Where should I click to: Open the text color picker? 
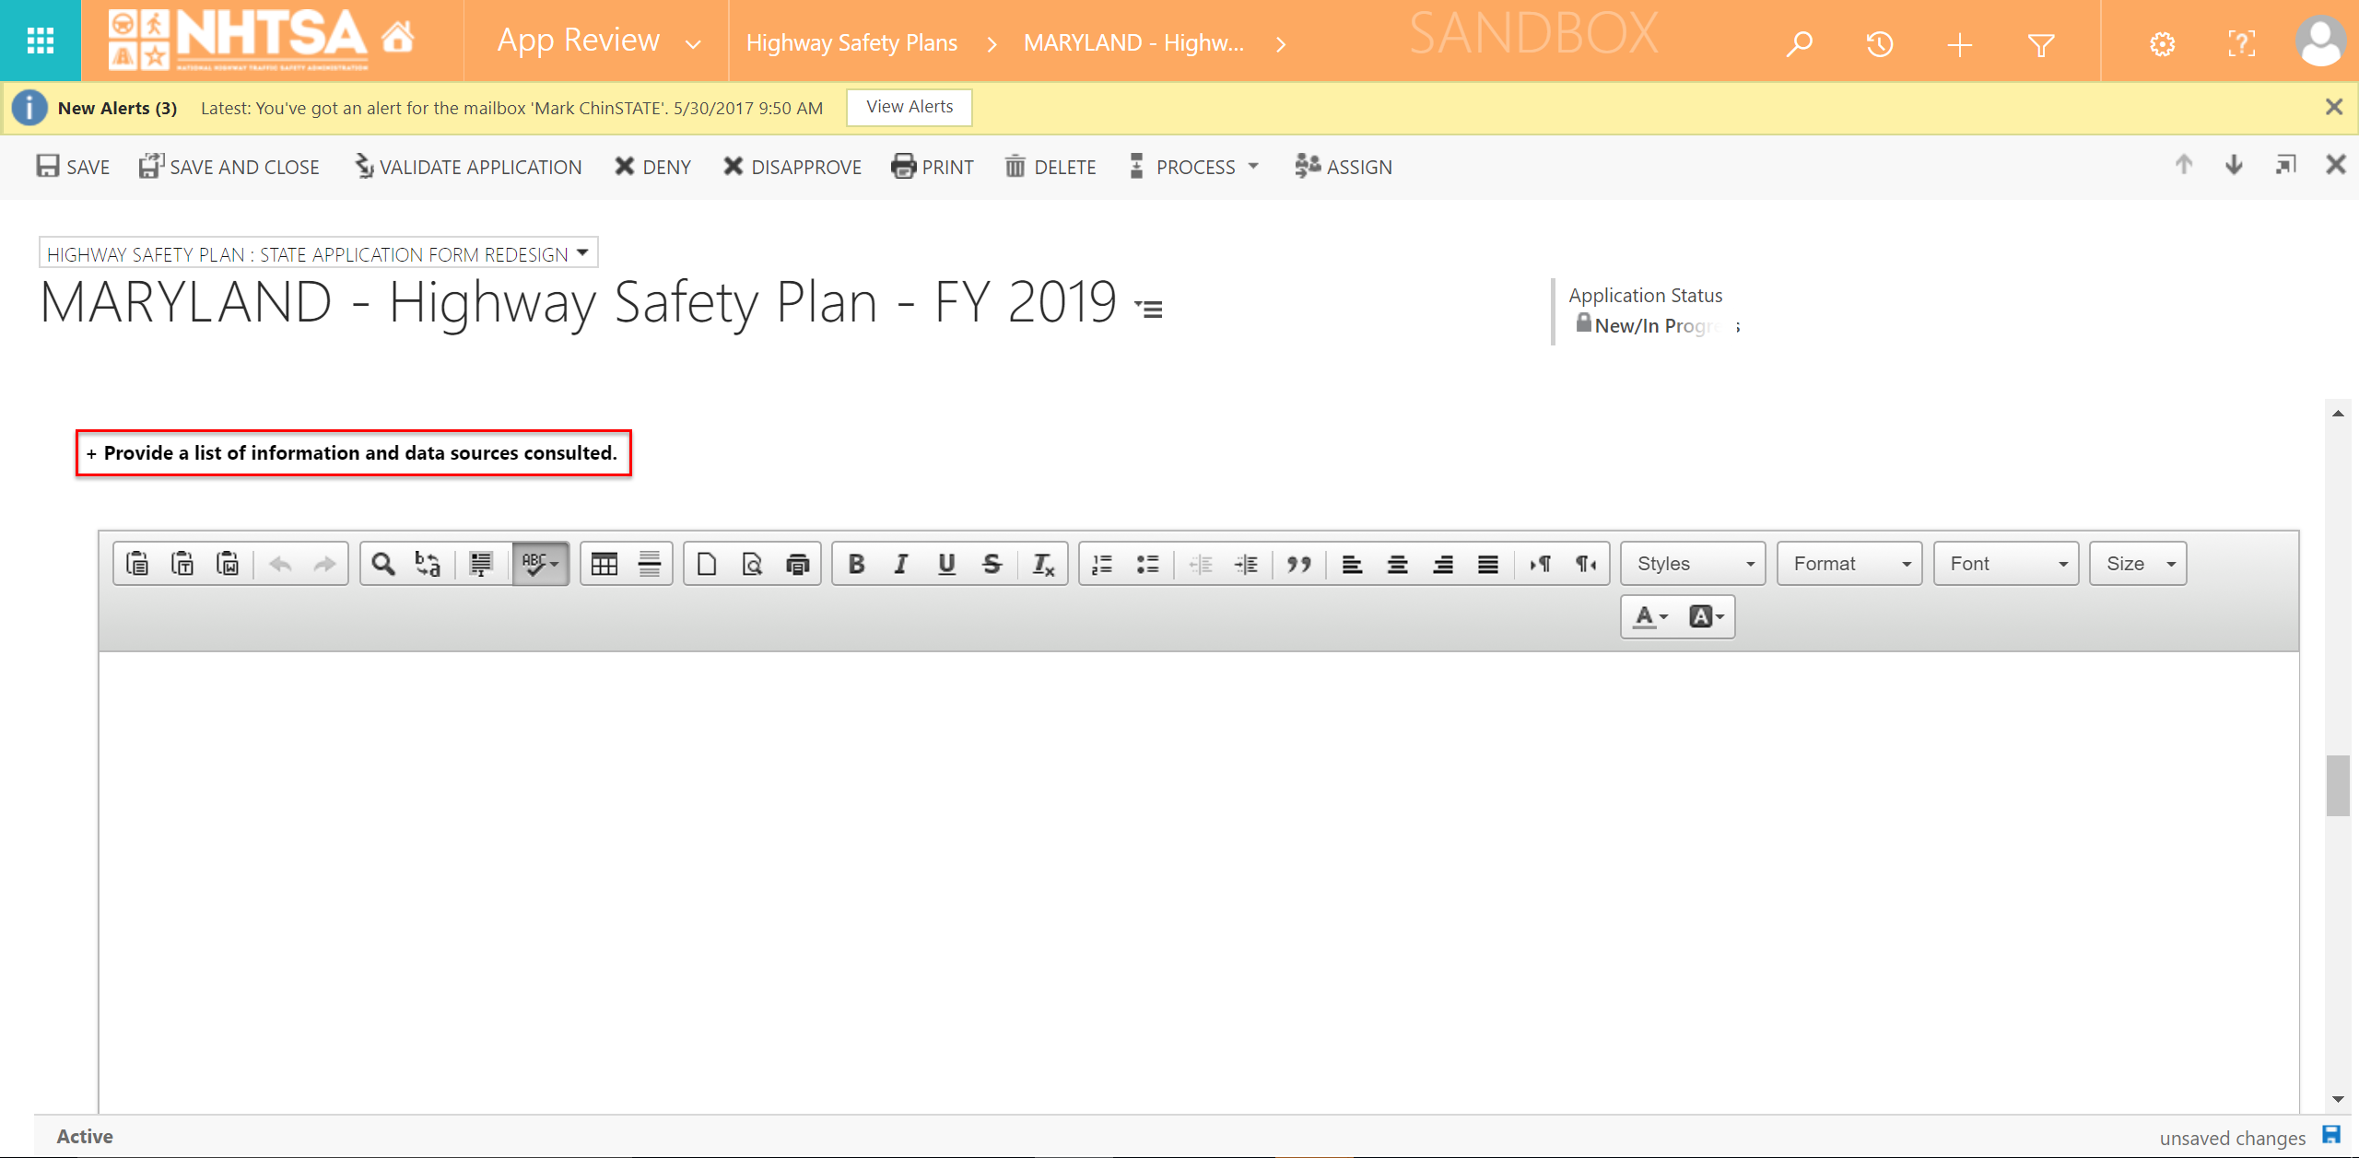(x=1649, y=616)
